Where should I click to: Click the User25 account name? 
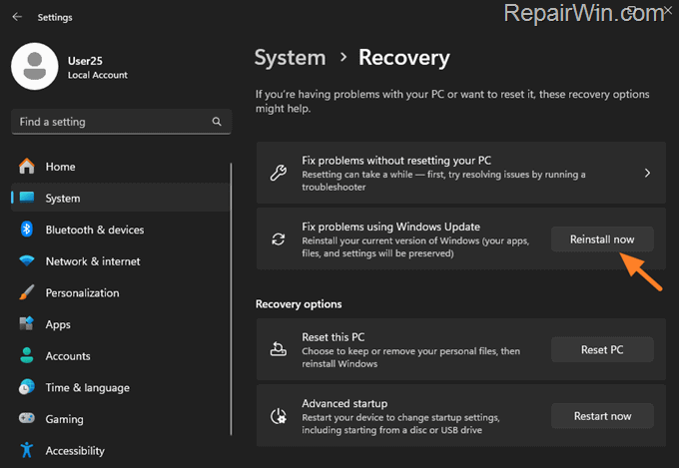(x=85, y=61)
